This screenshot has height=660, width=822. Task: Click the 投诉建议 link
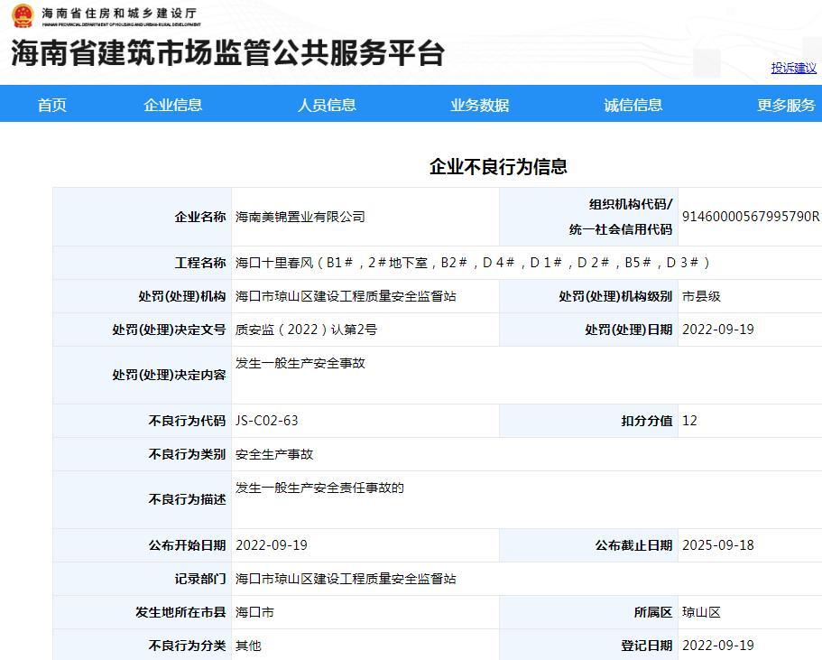pos(794,68)
